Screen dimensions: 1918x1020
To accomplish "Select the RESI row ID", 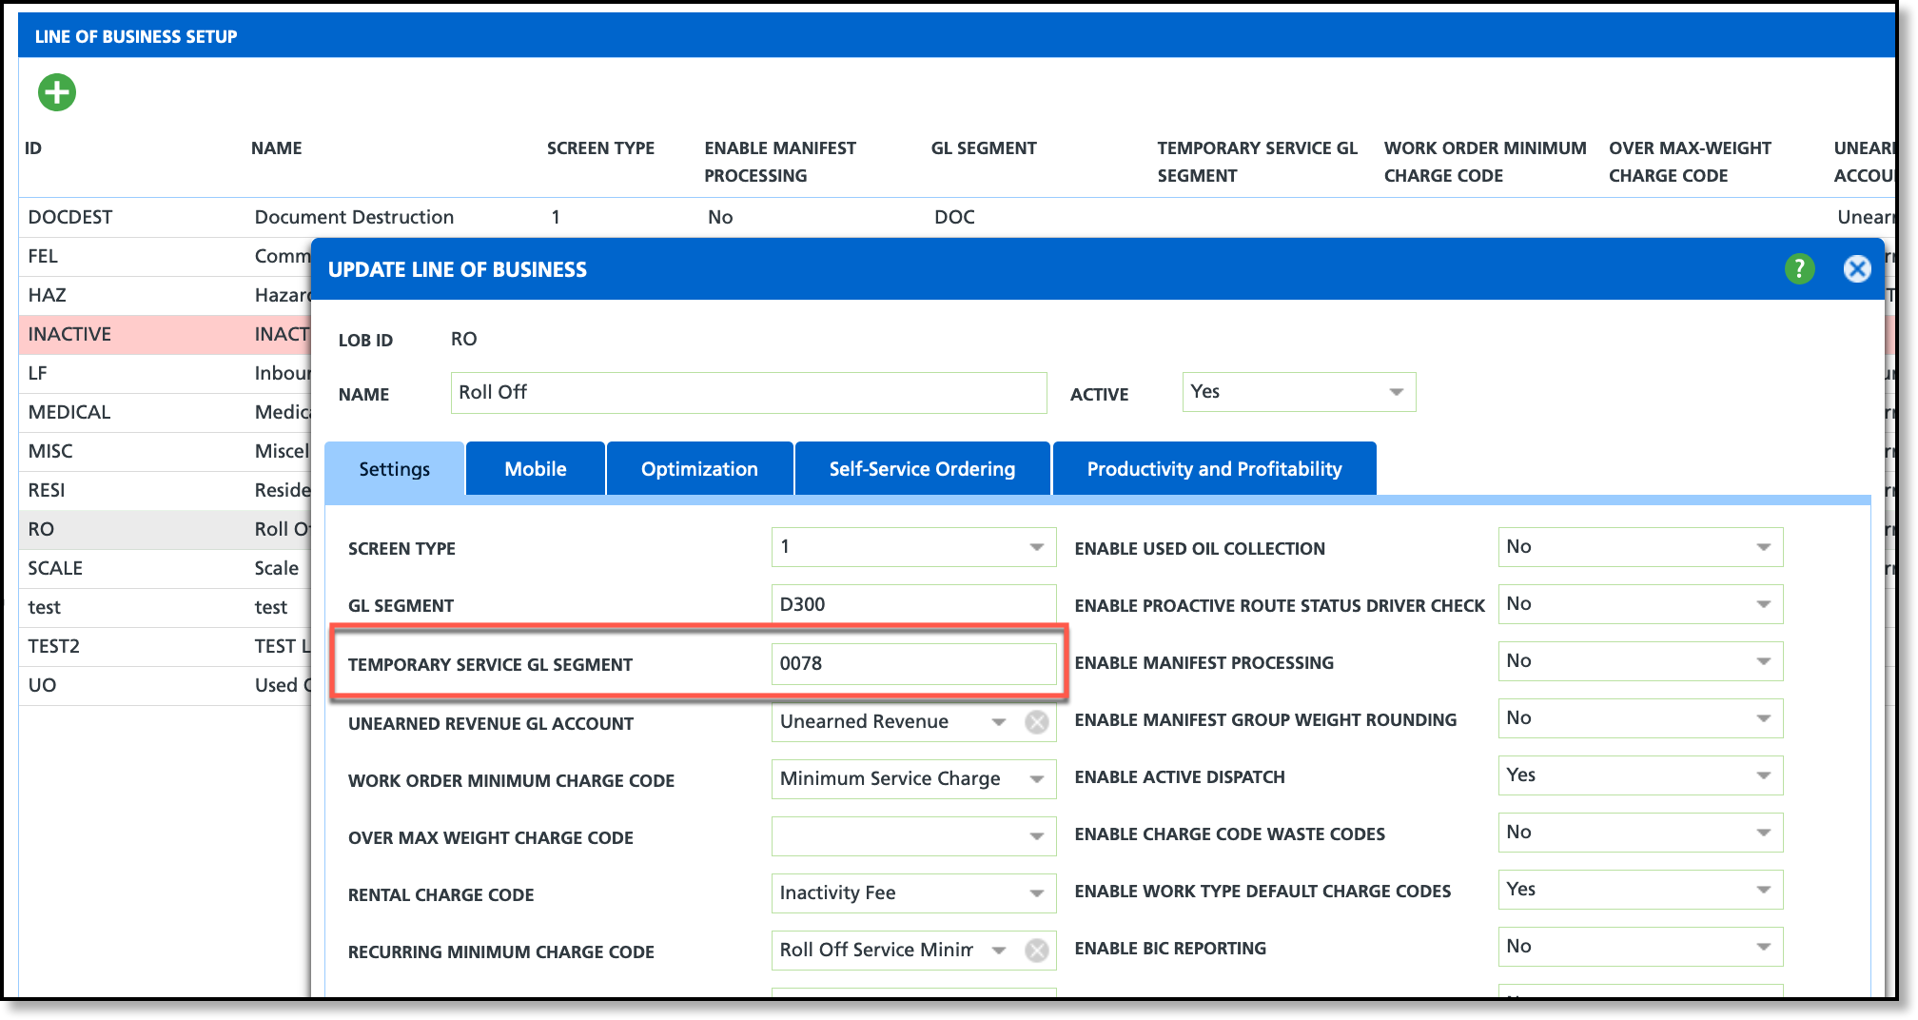I will tap(47, 490).
